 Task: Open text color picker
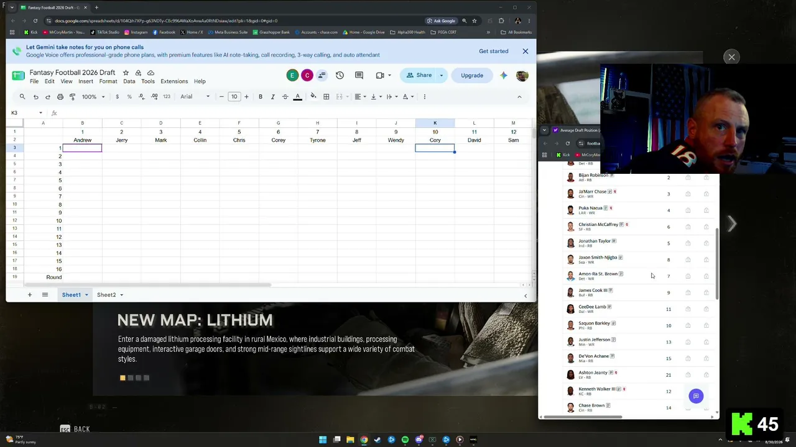click(297, 96)
